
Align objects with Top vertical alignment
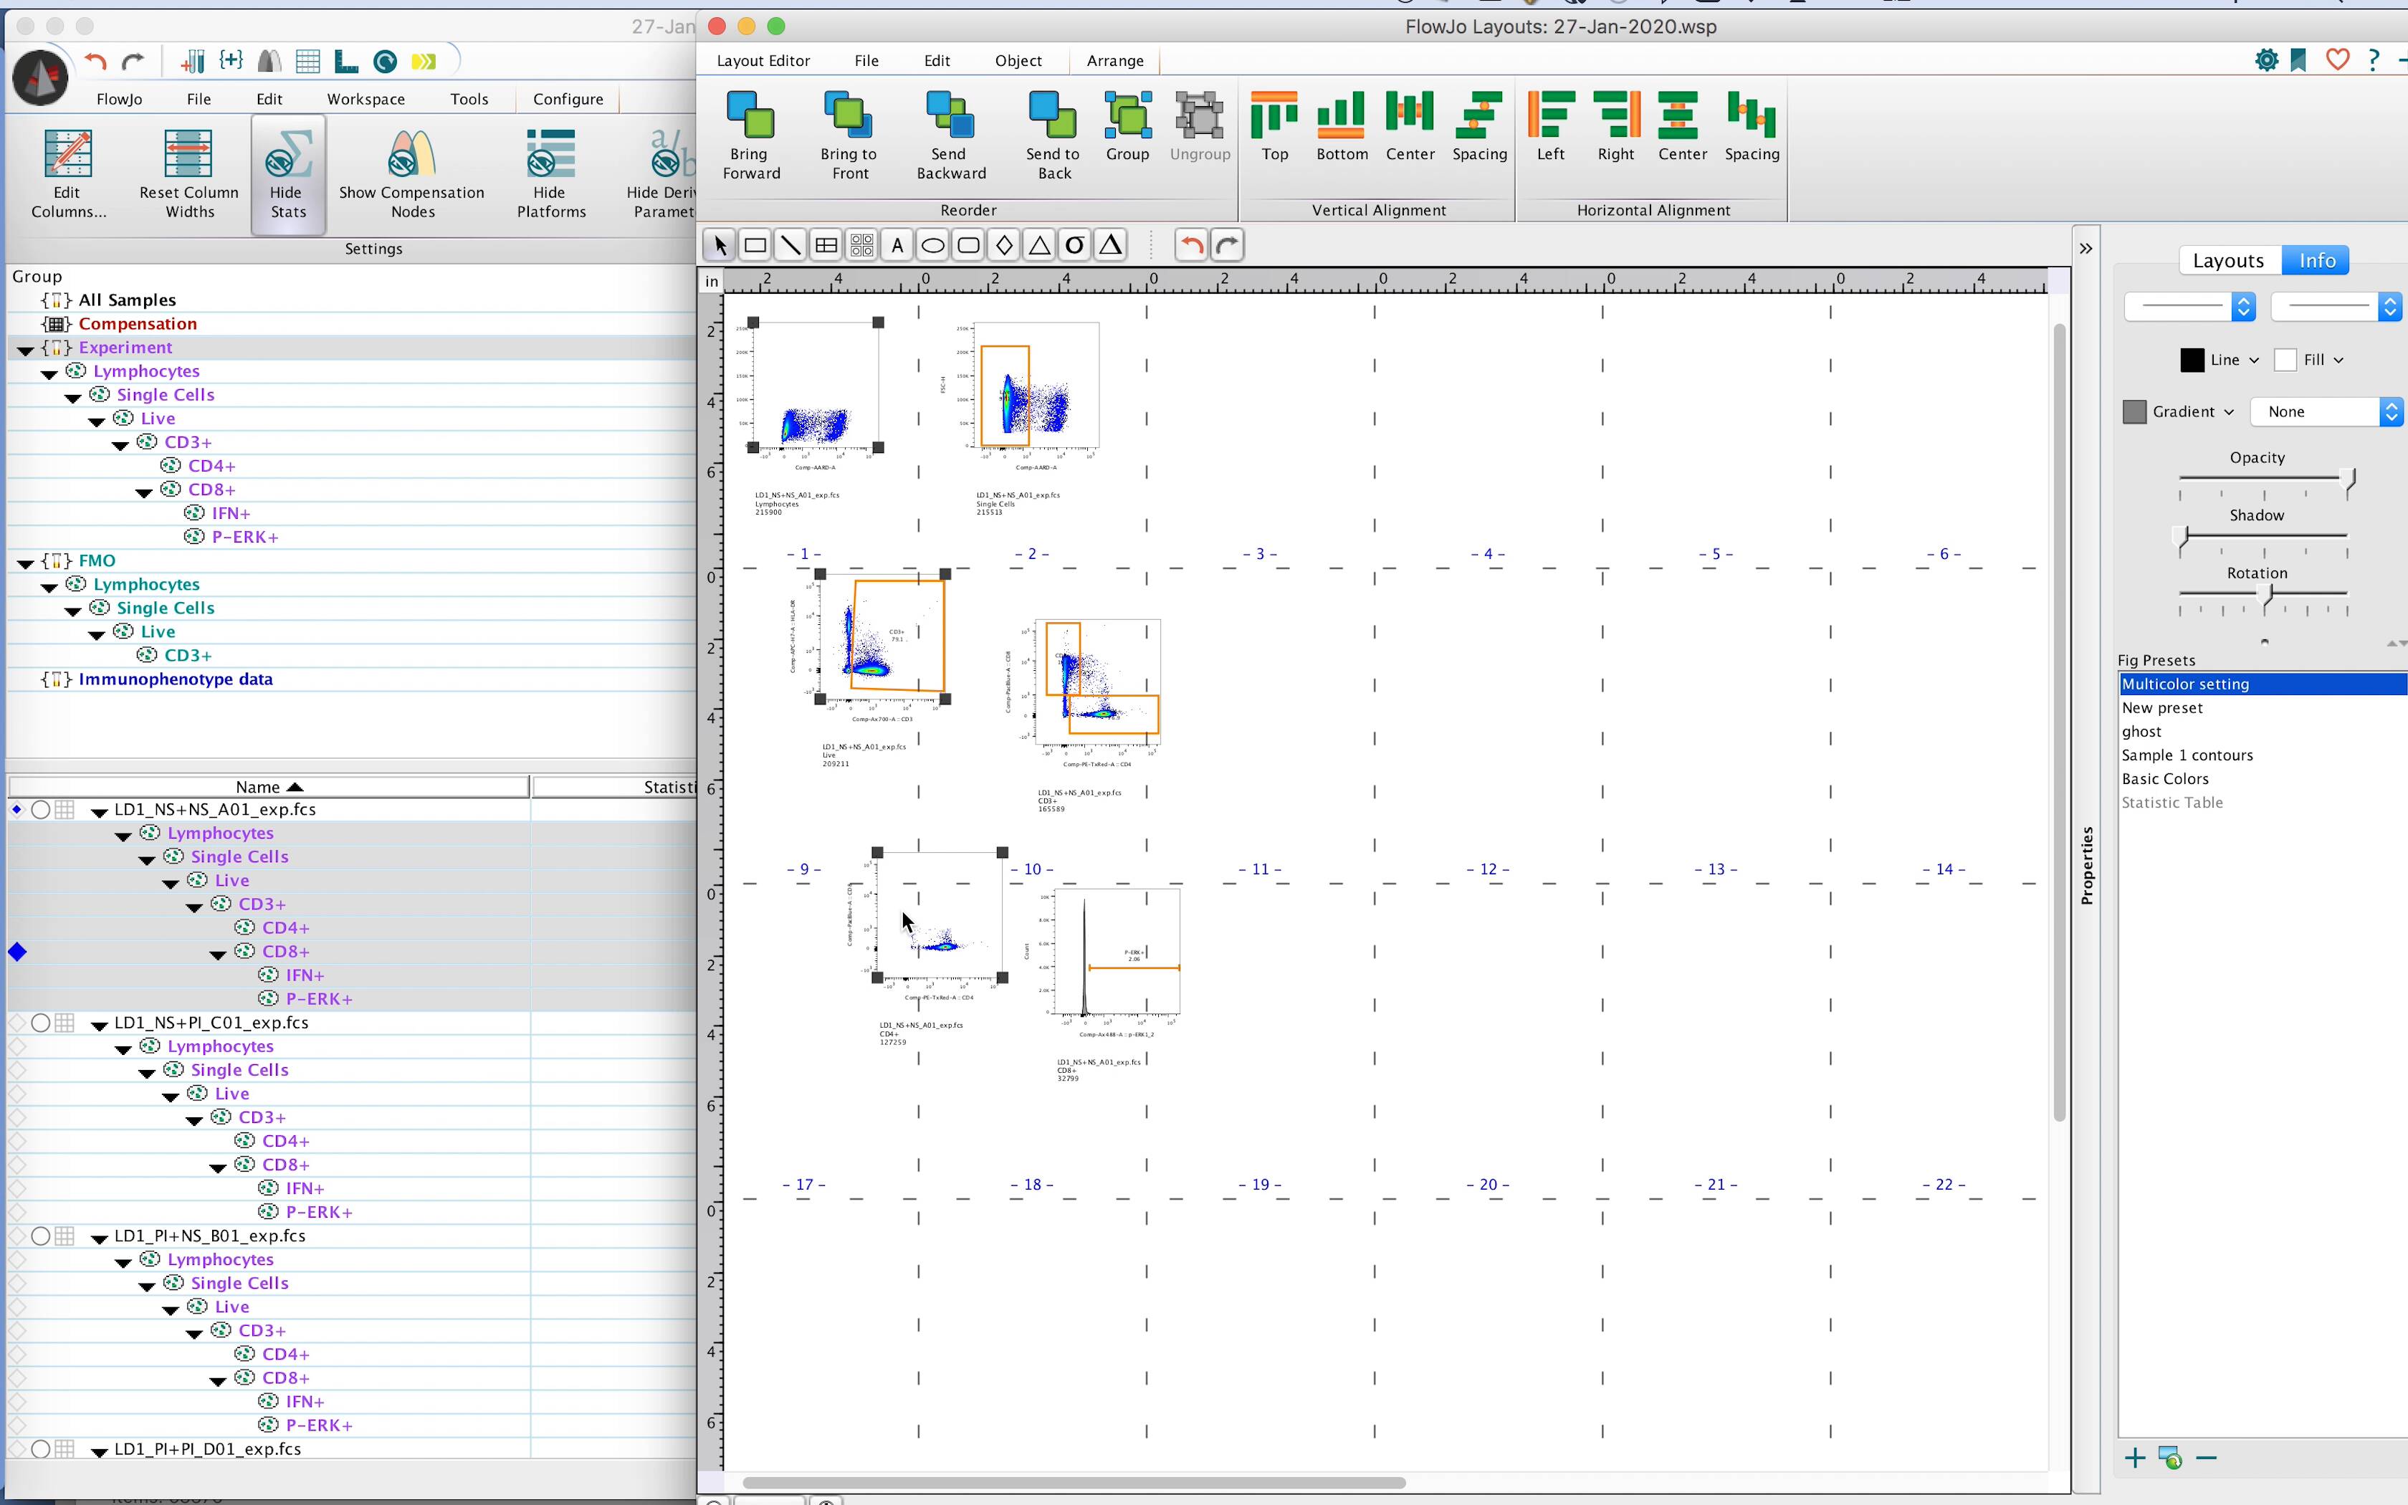[x=1274, y=115]
